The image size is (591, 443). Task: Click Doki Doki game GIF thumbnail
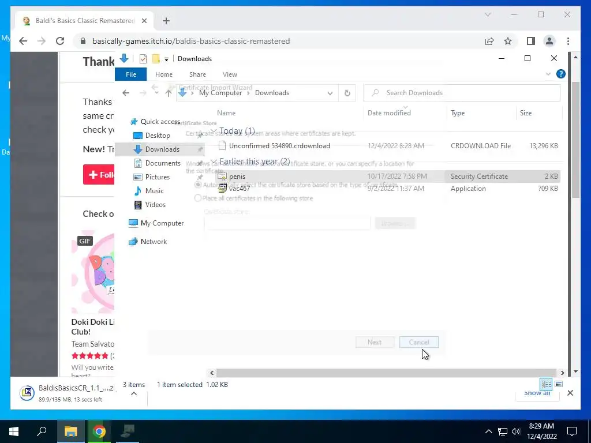tap(93, 272)
